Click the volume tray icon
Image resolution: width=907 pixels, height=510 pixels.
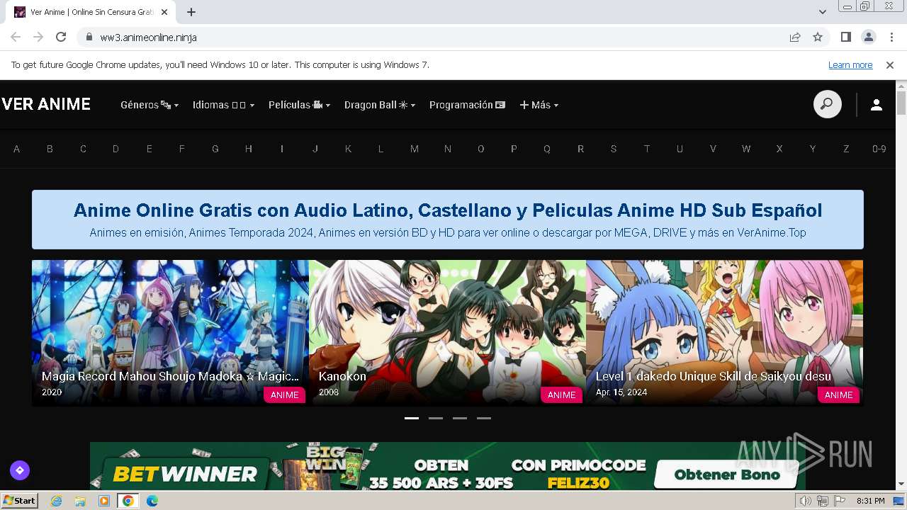(805, 501)
